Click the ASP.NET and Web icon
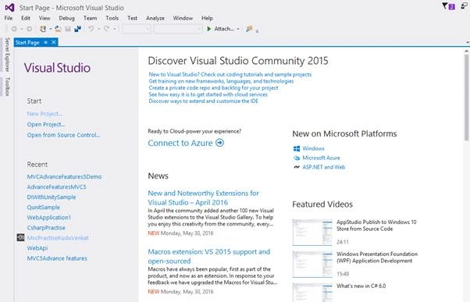The width and height of the screenshot is (470, 302). click(x=297, y=167)
